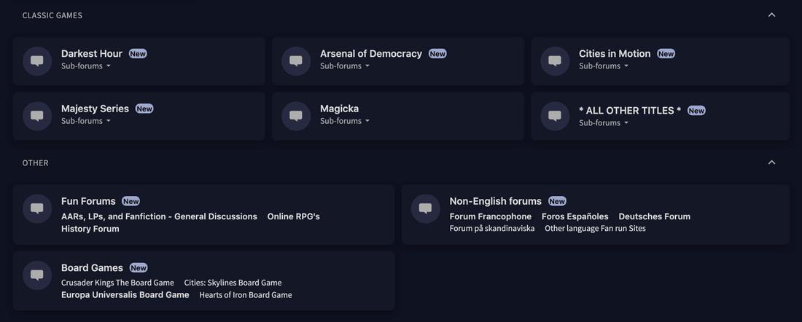Viewport: 802px width, 322px height.
Task: Visit the Online RPG's sub-forum
Action: coord(293,216)
